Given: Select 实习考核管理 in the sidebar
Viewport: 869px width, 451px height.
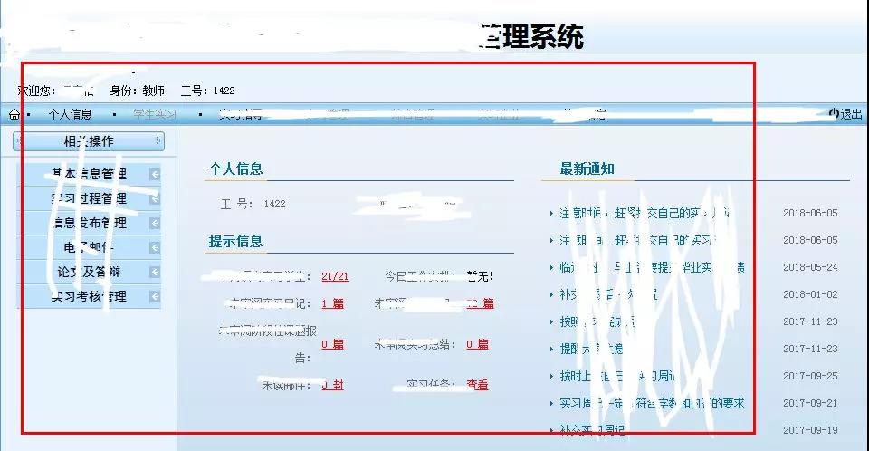Looking at the screenshot, I should point(90,296).
